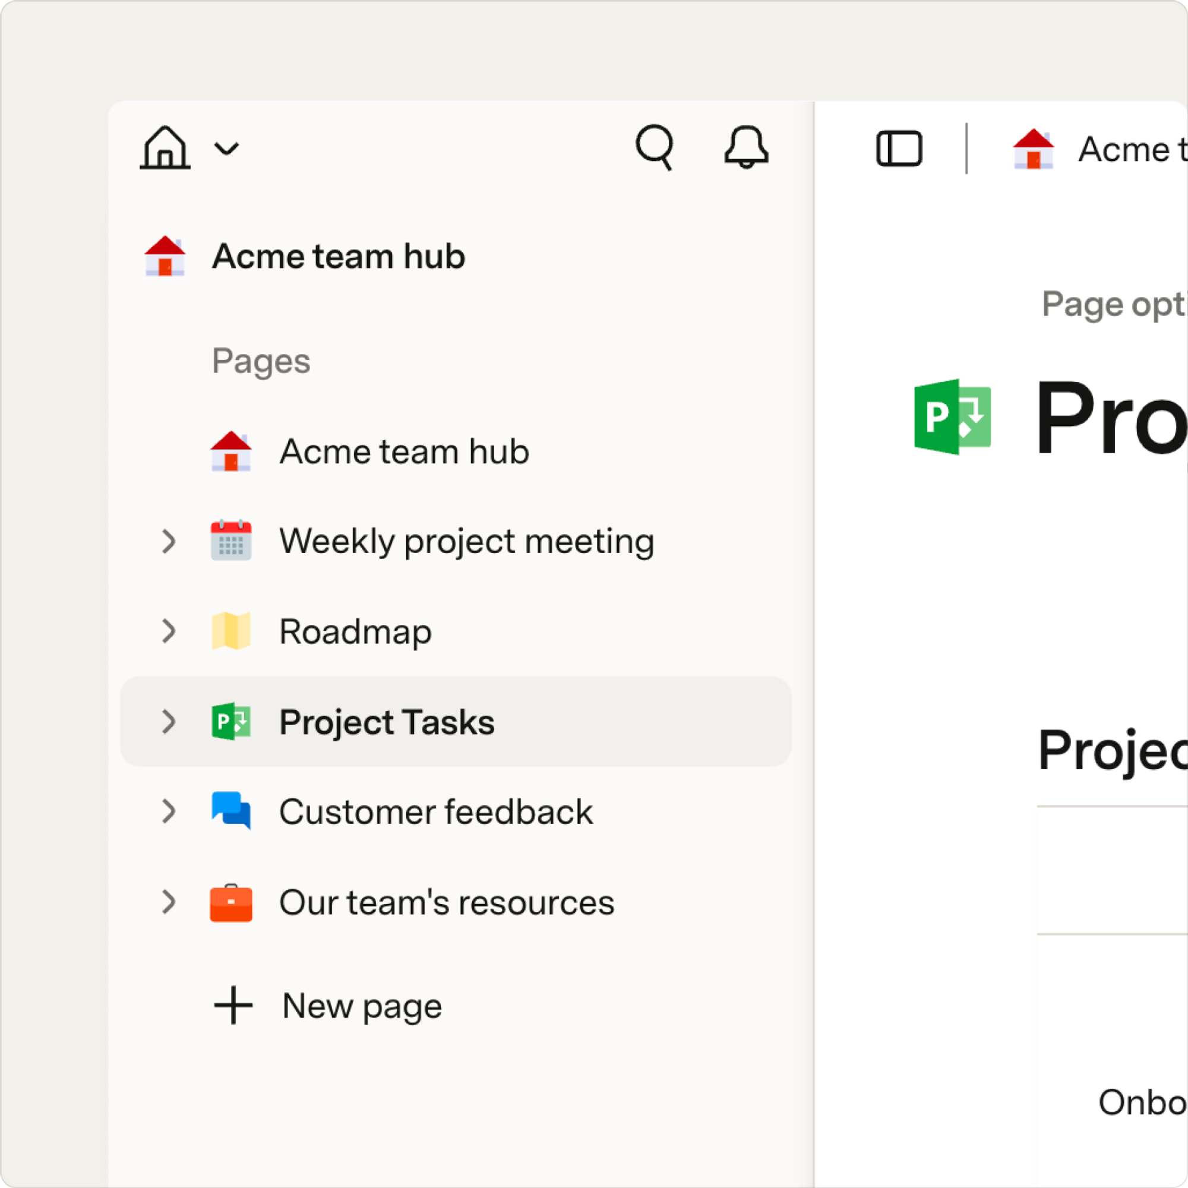1188x1188 pixels.
Task: Click the green Project icon in sidebar
Action: coord(231,721)
